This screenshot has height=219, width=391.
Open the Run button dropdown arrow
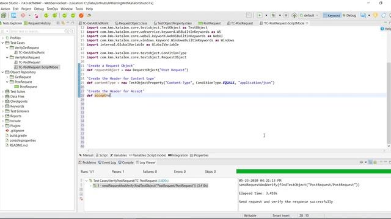[x=266, y=15]
